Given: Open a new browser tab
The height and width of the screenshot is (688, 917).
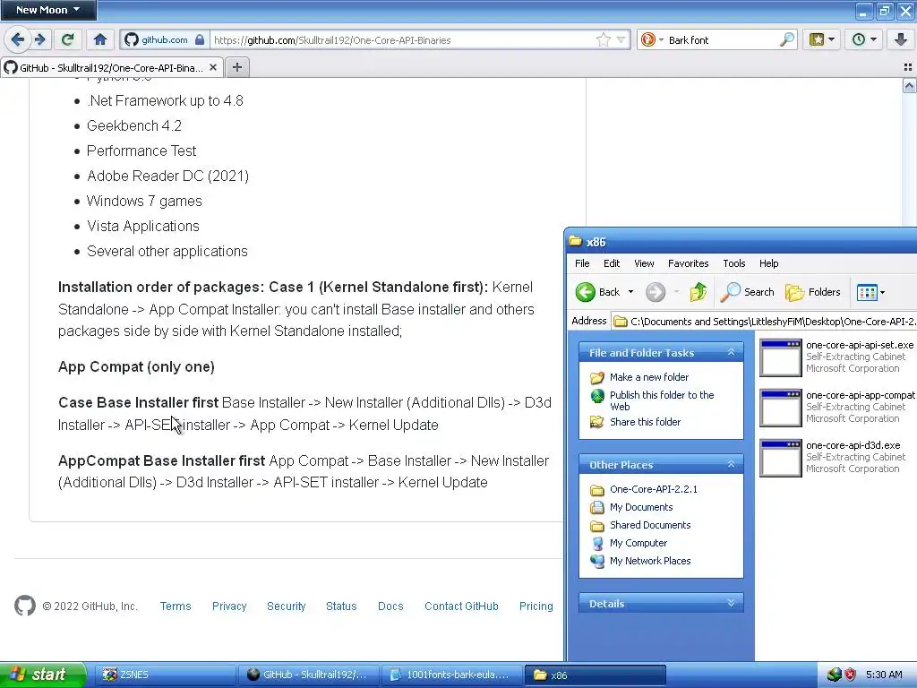Looking at the screenshot, I should click(236, 67).
